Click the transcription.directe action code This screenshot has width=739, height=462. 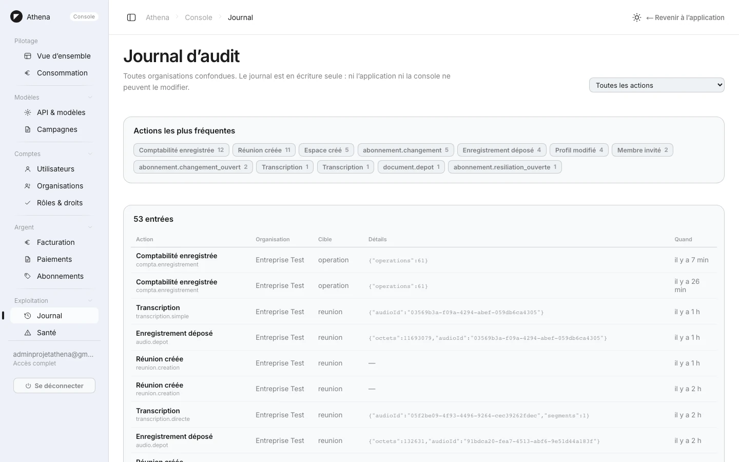pyautogui.click(x=163, y=419)
